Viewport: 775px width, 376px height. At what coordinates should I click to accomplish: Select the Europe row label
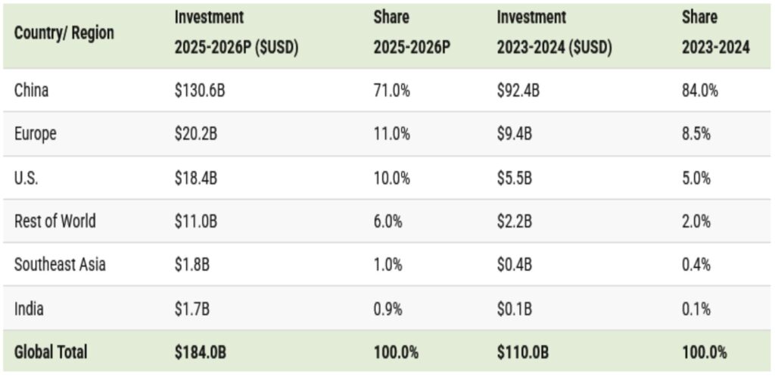pos(35,135)
